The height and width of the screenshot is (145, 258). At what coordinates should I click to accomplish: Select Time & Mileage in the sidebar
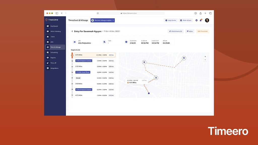coord(55,47)
